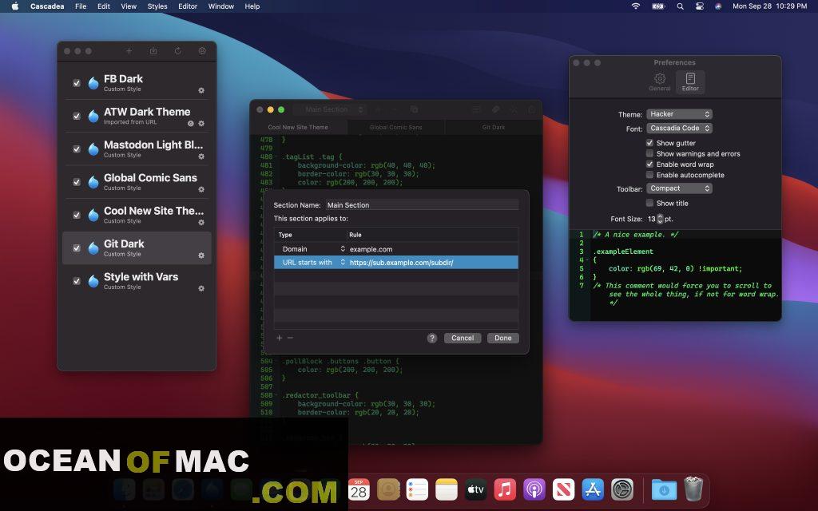Enable the Show title checkbox
Screen dimensions: 818x511
coord(649,203)
